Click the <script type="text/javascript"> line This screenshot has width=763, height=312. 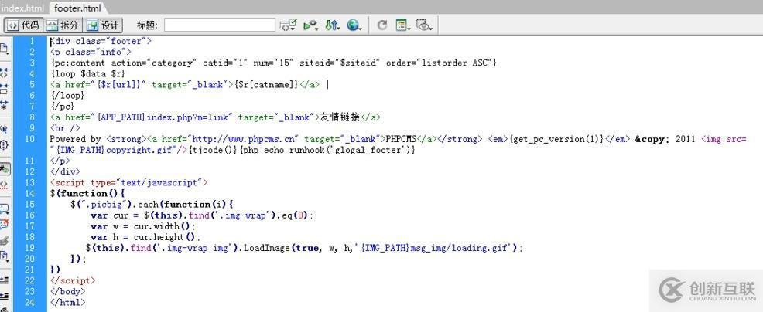[129, 183]
